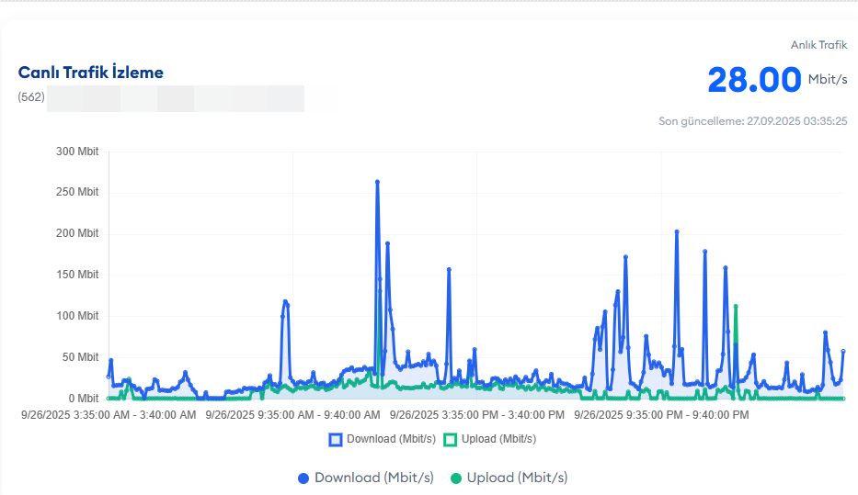Click the green Upload legend dot at bottom
858x495 pixels.
coord(456,478)
